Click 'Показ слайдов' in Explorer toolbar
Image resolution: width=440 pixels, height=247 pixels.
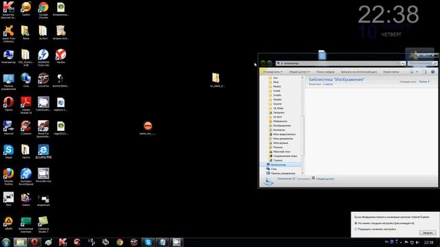pyautogui.click(x=325, y=72)
